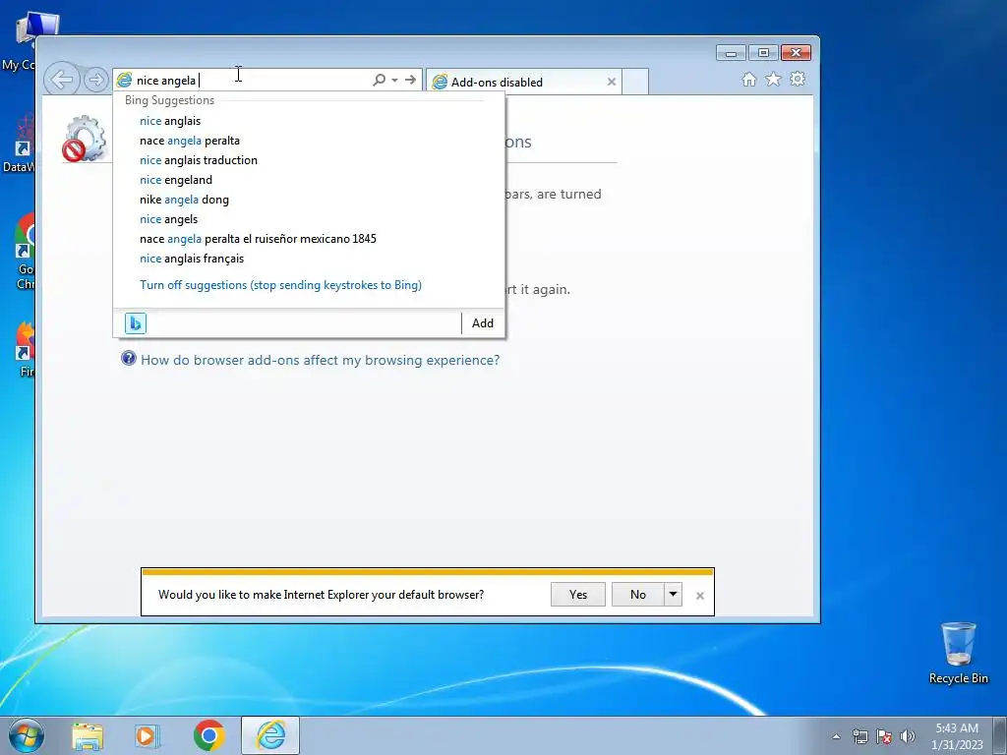Click No on default browser prompt

637,595
